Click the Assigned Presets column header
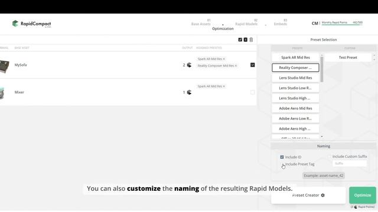The height and width of the screenshot is (212, 378). (209, 48)
